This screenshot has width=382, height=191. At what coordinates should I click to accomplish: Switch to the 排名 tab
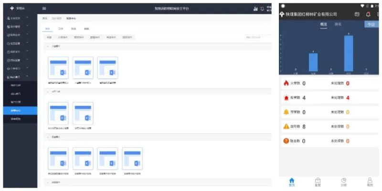click(338, 24)
